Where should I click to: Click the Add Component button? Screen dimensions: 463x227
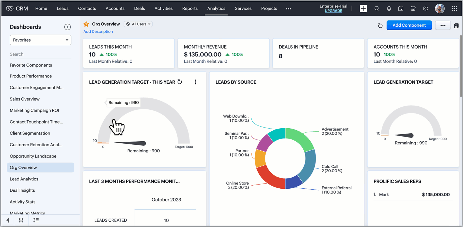tap(409, 25)
